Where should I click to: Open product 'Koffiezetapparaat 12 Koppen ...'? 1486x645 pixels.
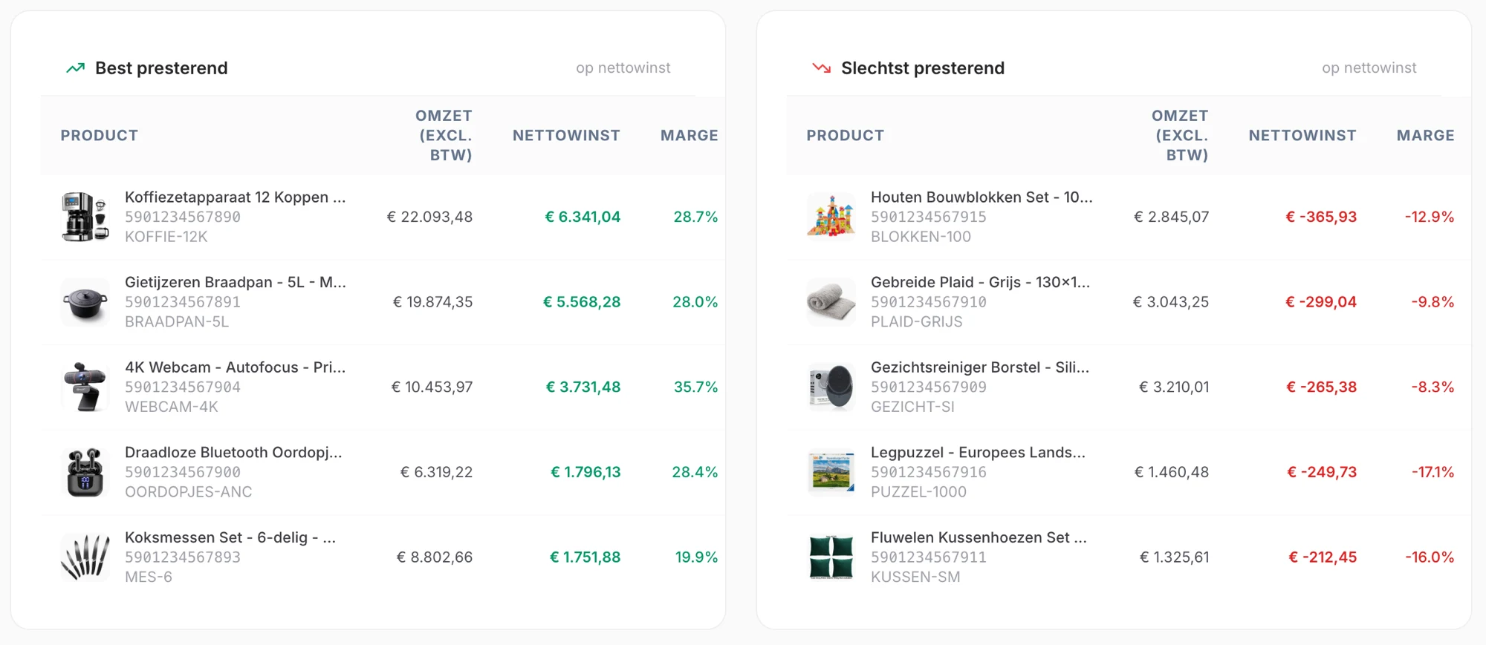coord(236,197)
